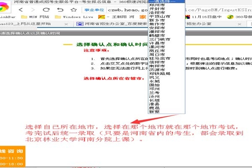Select 洛阳市 from the dropdown list
Screen dimensions: 252x168
157,15
